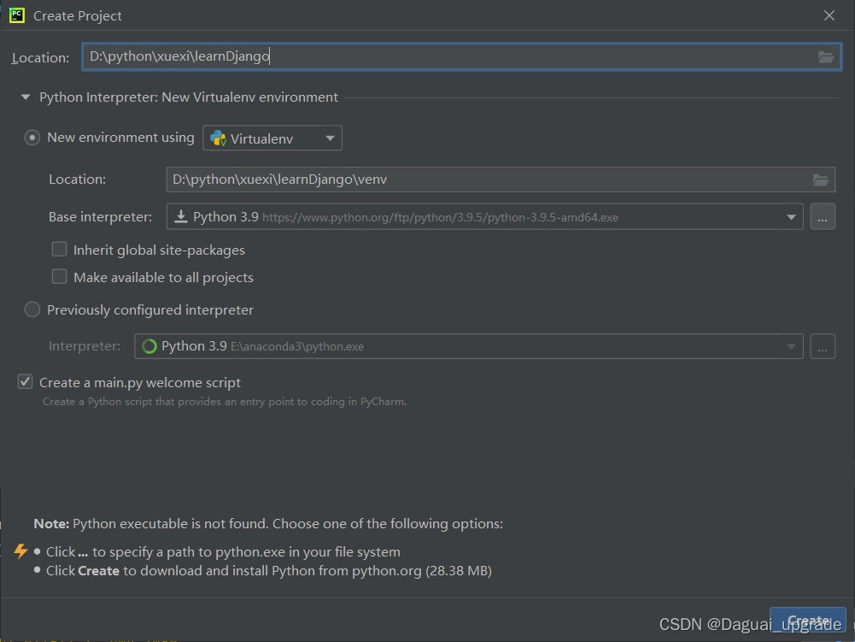Click the ... button next to Base interpreter
The width and height of the screenshot is (855, 642).
click(x=823, y=217)
